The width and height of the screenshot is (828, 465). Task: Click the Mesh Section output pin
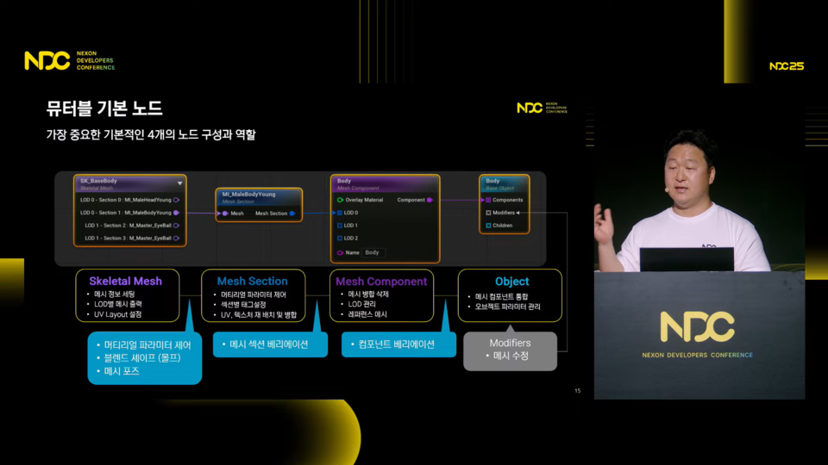tap(292, 214)
